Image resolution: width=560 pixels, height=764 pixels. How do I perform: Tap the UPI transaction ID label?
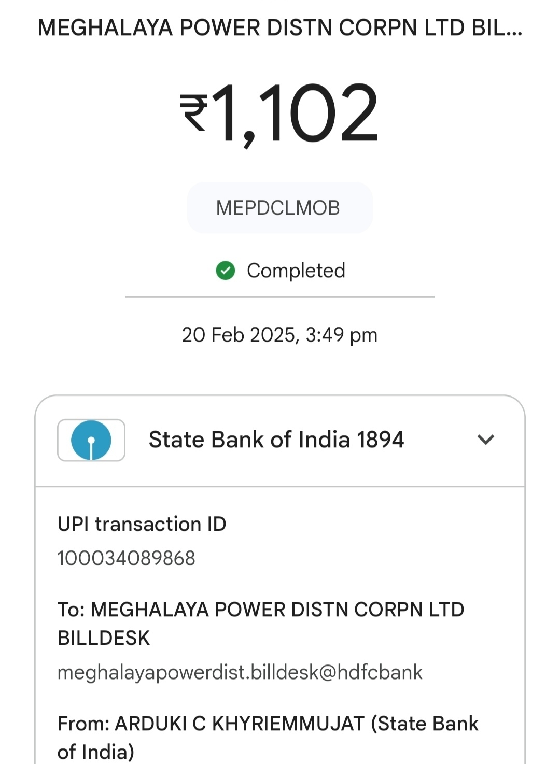142,524
